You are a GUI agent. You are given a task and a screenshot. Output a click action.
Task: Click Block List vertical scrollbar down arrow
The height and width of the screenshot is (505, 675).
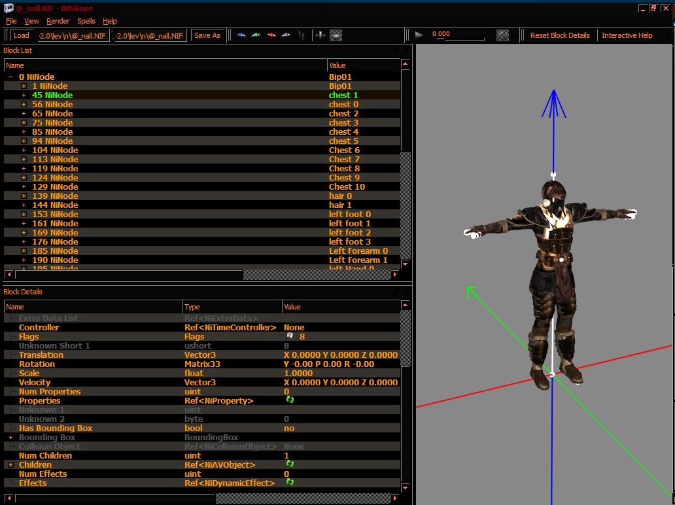pyautogui.click(x=405, y=264)
